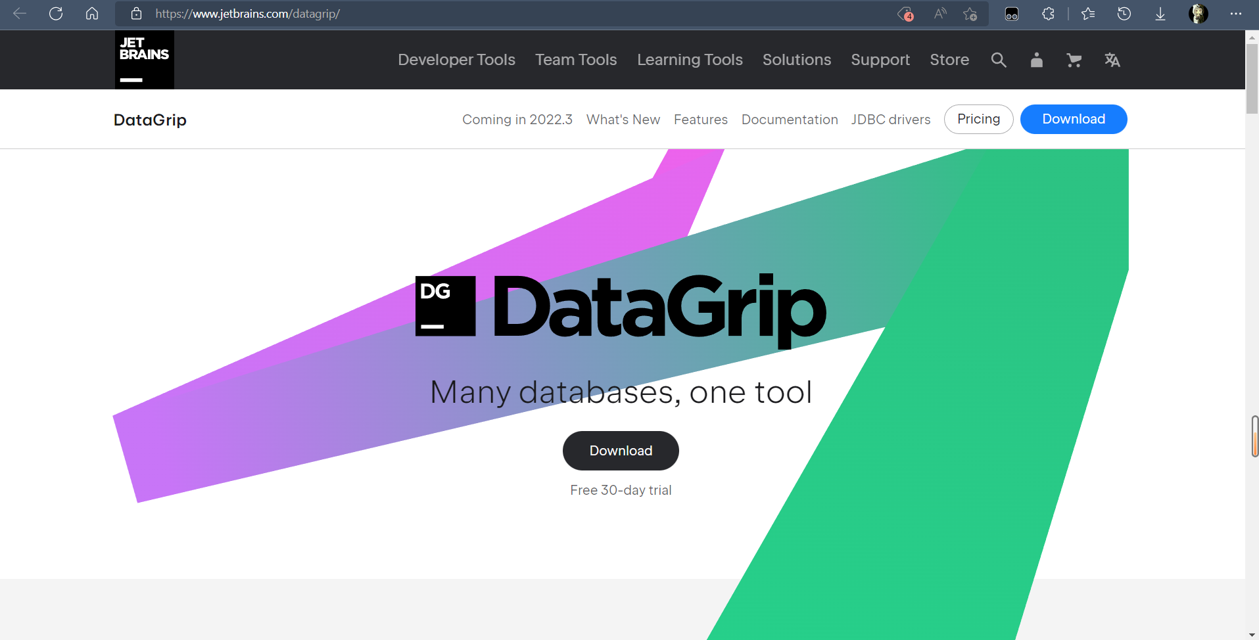This screenshot has height=640, width=1259.
Task: Open the Solutions menu
Action: 797,60
